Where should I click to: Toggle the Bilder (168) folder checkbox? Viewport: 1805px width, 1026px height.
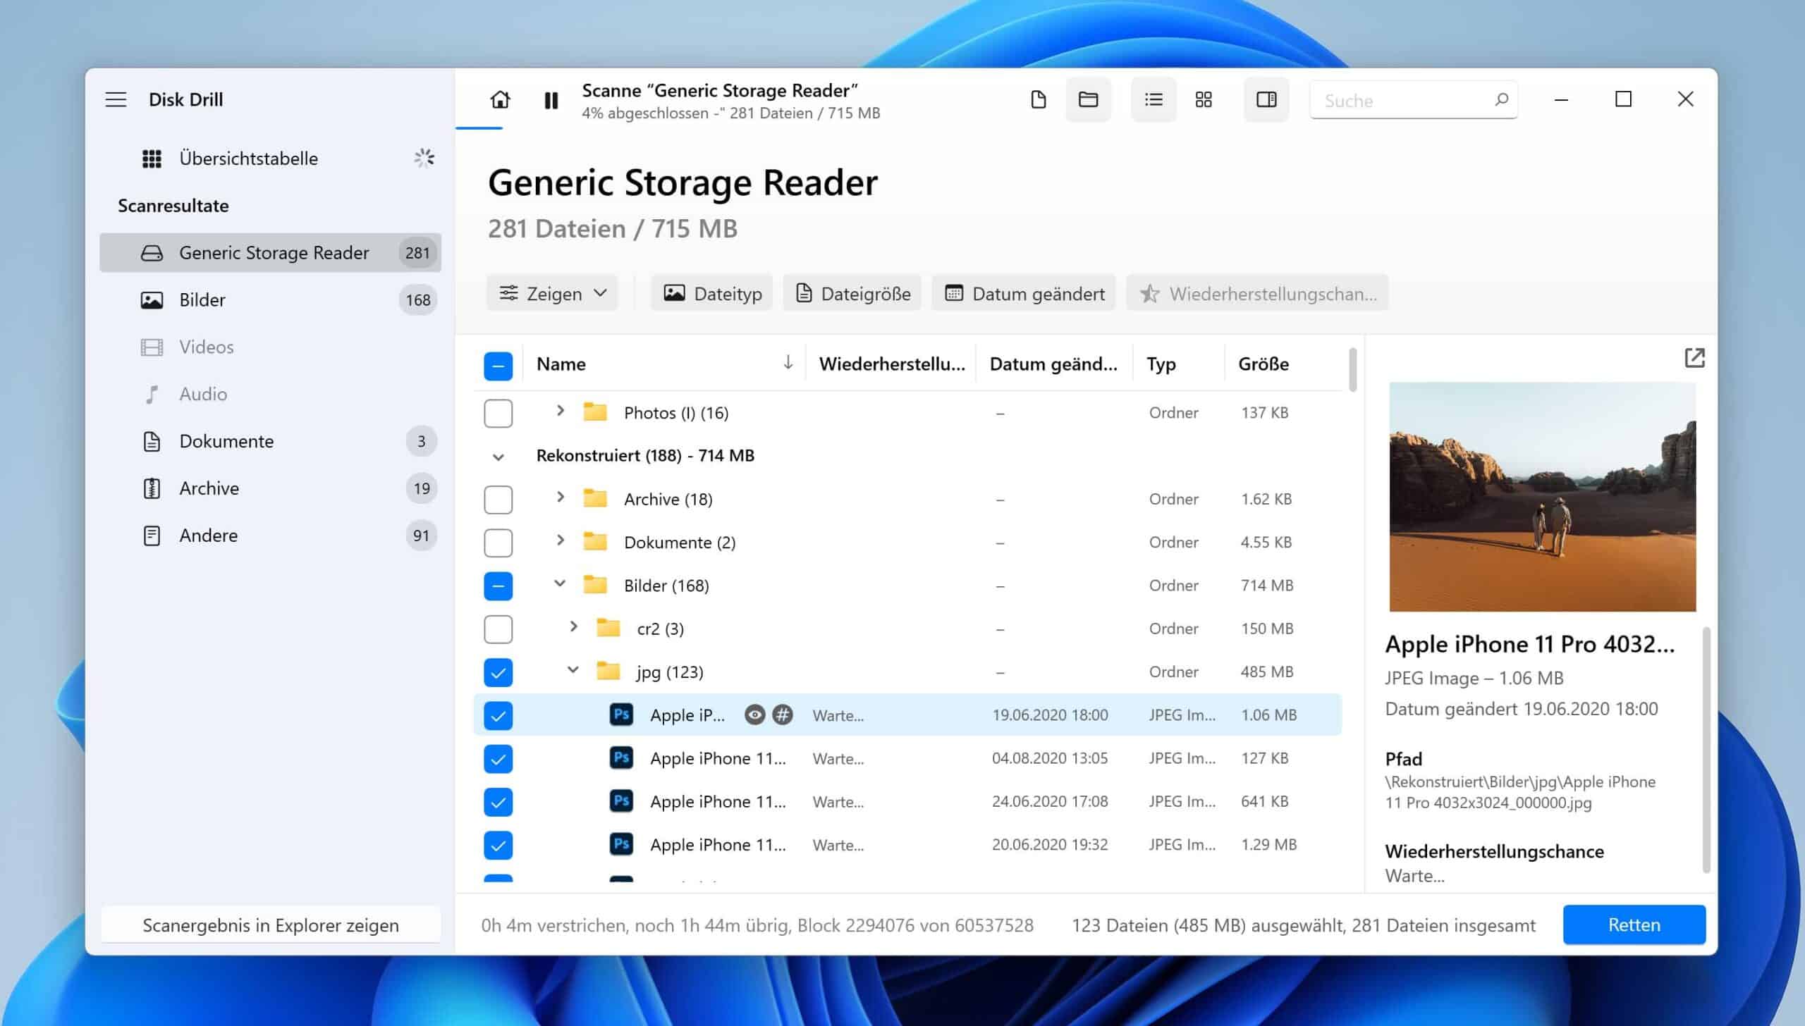pyautogui.click(x=498, y=586)
